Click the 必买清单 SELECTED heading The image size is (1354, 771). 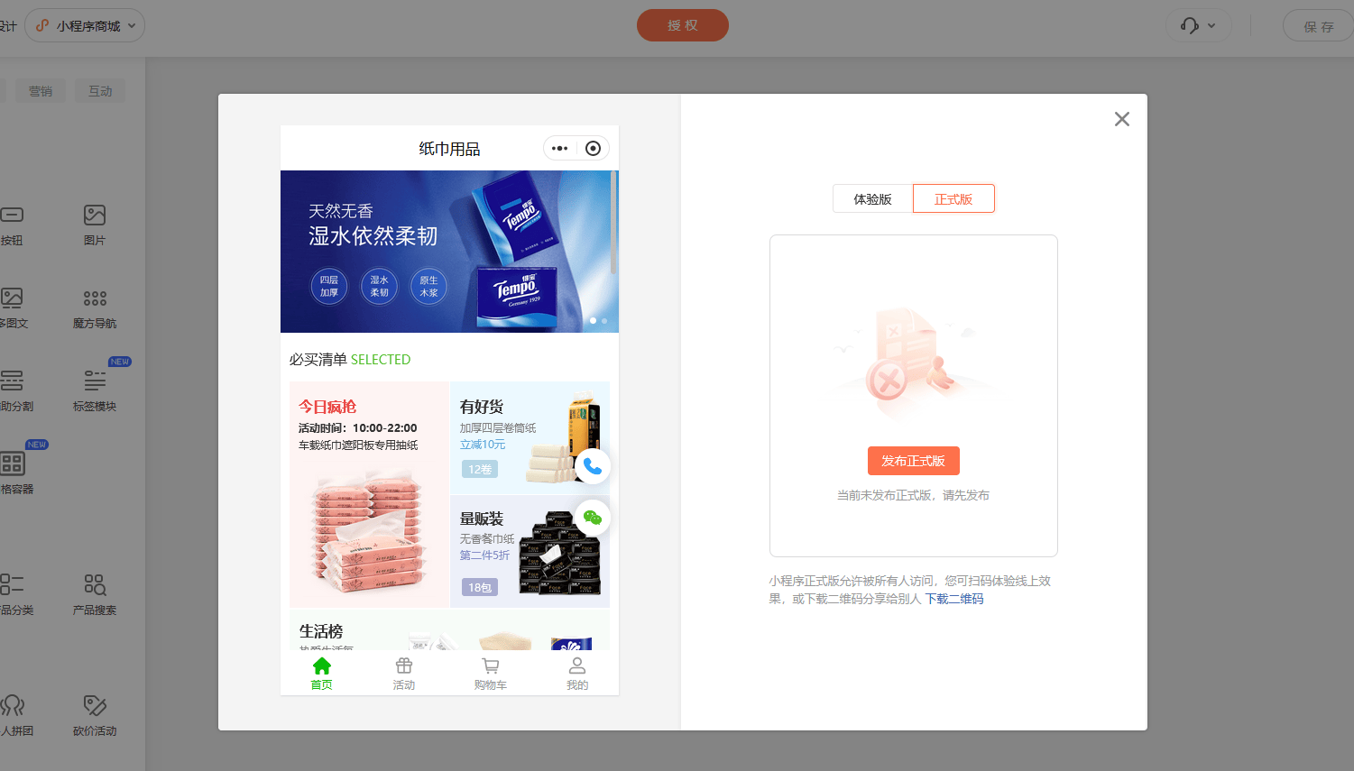350,359
